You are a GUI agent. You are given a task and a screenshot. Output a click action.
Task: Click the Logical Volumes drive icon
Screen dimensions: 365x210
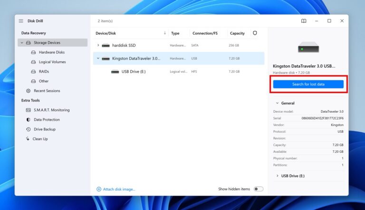[x=34, y=62]
